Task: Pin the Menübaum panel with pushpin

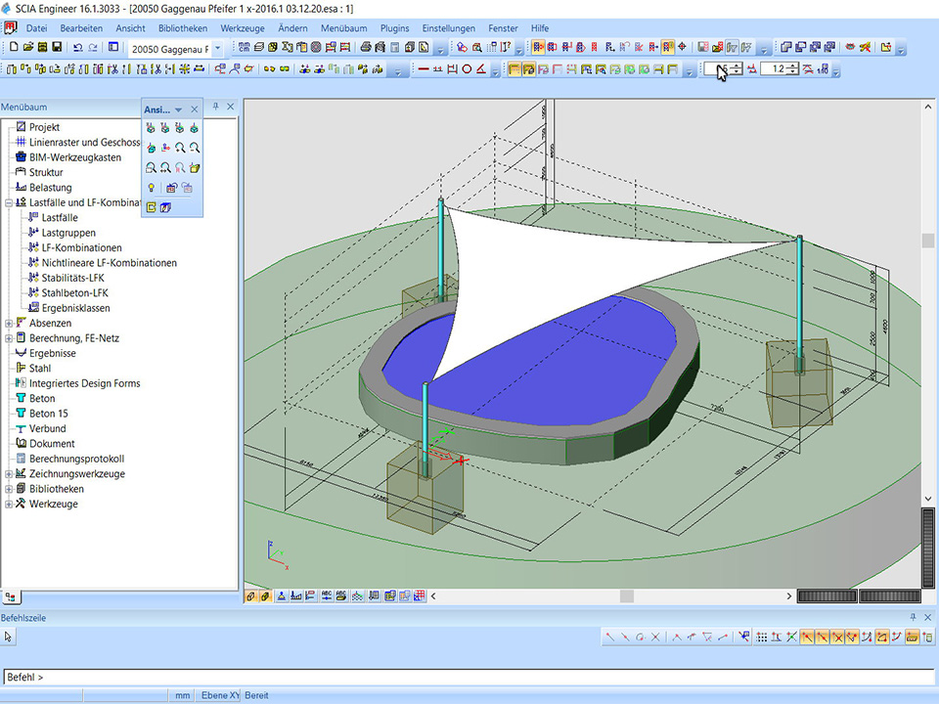Action: click(216, 107)
